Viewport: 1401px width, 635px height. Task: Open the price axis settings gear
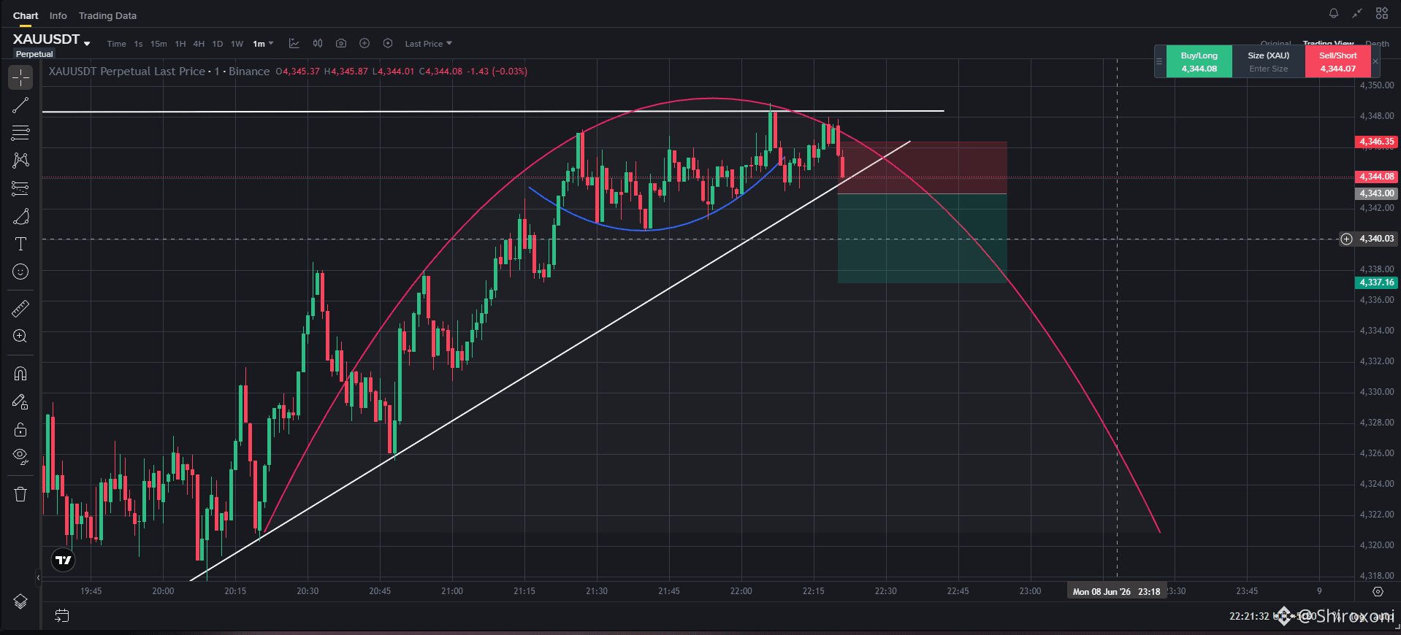(1378, 591)
